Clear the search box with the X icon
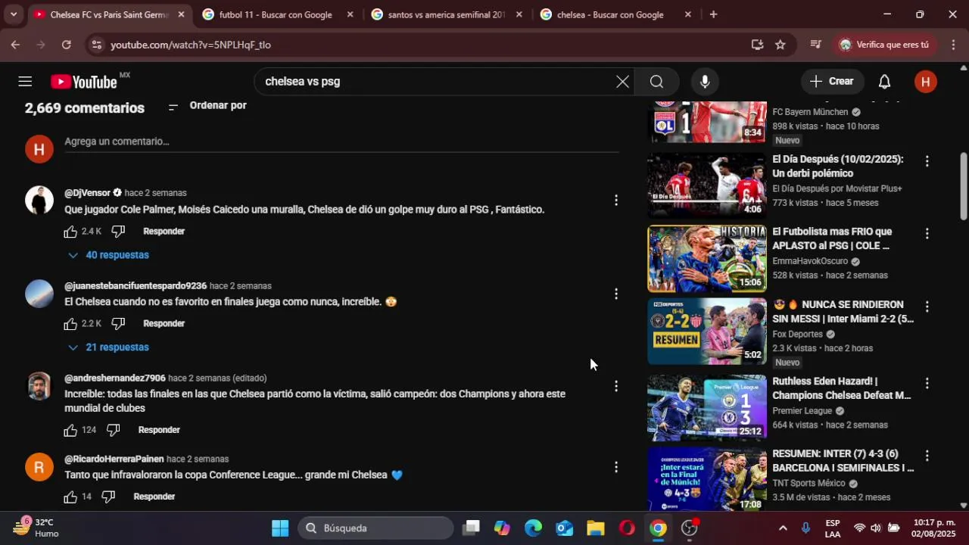The image size is (969, 545). (622, 82)
